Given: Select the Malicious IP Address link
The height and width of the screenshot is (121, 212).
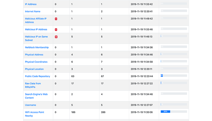Looking at the screenshot, I should [36, 29].
